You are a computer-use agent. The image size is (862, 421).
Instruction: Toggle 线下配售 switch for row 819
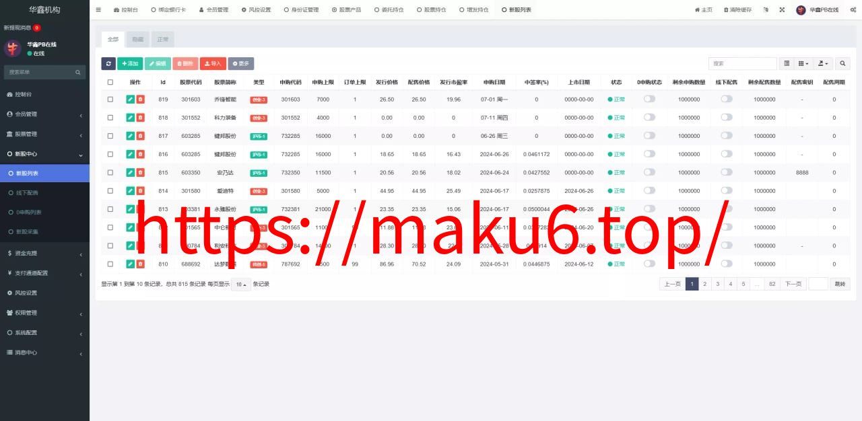pyautogui.click(x=727, y=98)
